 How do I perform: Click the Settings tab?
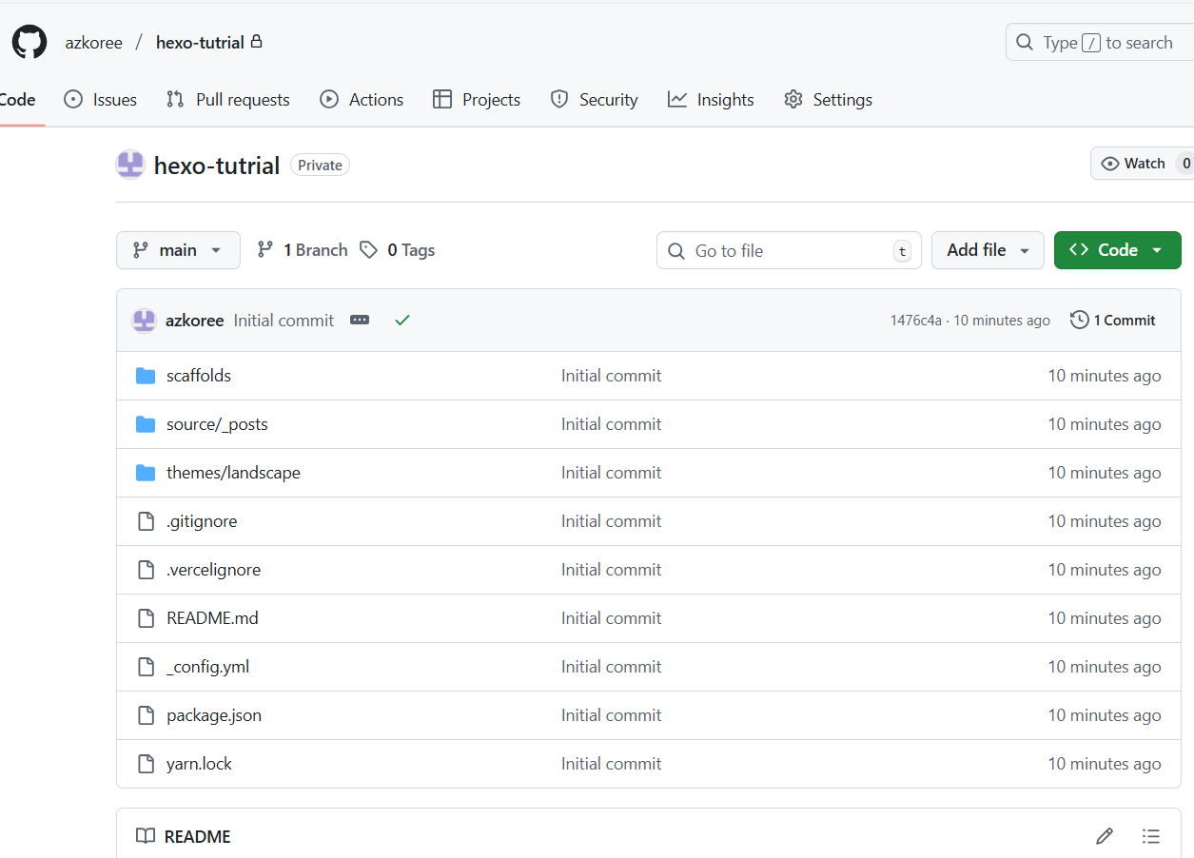(x=828, y=100)
